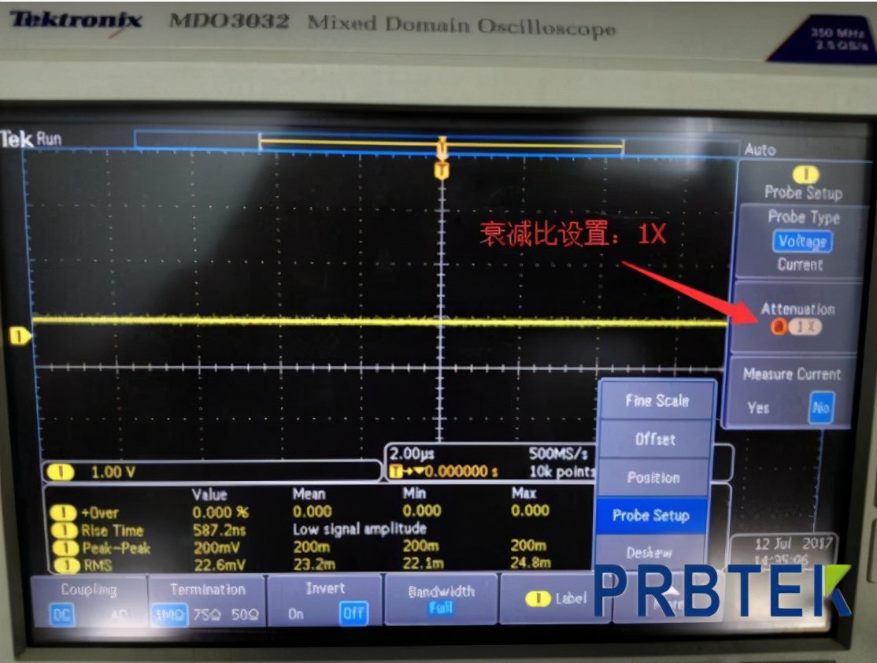The width and height of the screenshot is (877, 663).
Task: Click the 0.000 % +Over value
Action: 220,513
